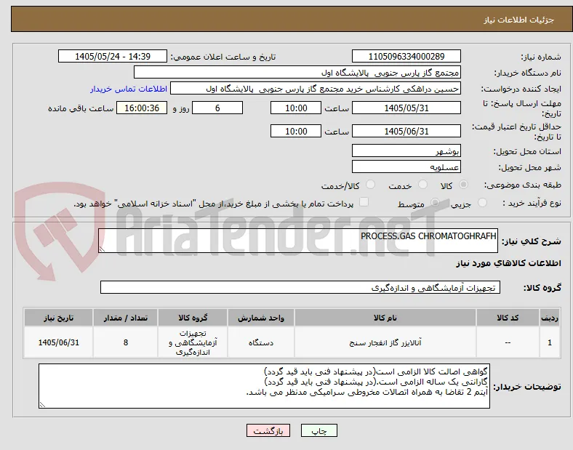The height and width of the screenshot is (450, 573).
Task: Click the ردیف column header
Action: [x=550, y=318]
